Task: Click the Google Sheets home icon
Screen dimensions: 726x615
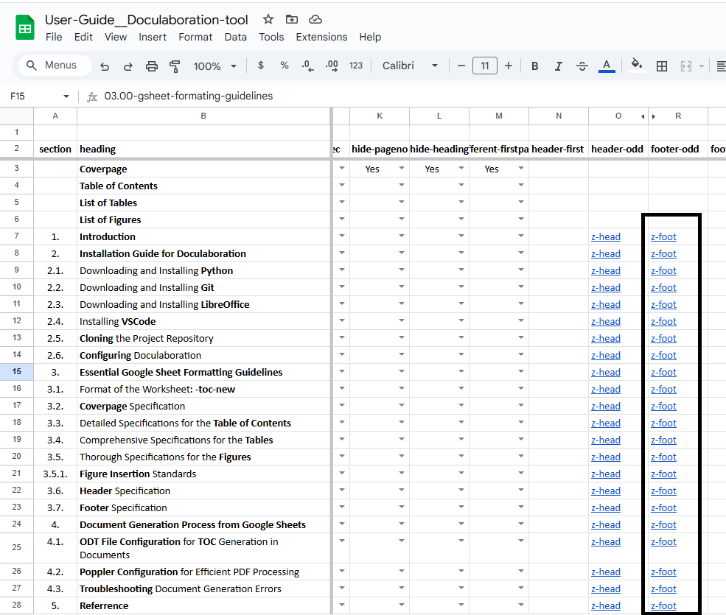Action: pyautogui.click(x=25, y=28)
